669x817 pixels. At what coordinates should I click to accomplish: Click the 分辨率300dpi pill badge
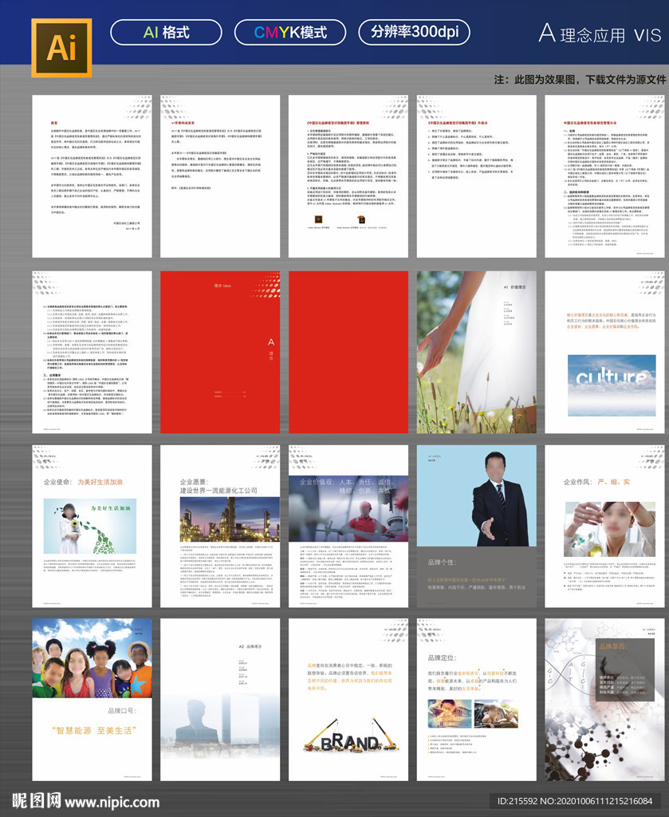[x=415, y=32]
